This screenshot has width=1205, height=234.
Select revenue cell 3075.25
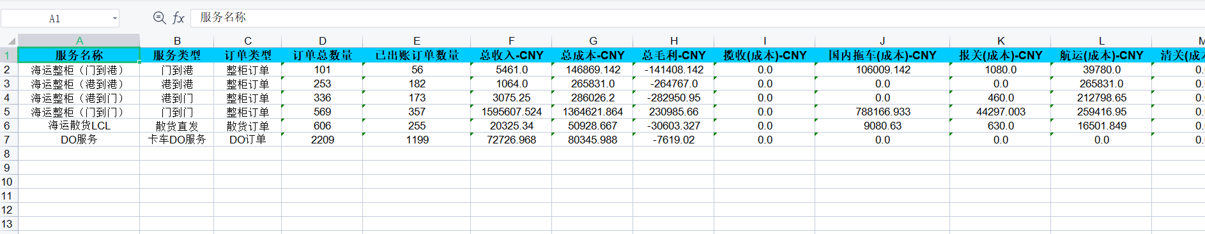(x=511, y=98)
